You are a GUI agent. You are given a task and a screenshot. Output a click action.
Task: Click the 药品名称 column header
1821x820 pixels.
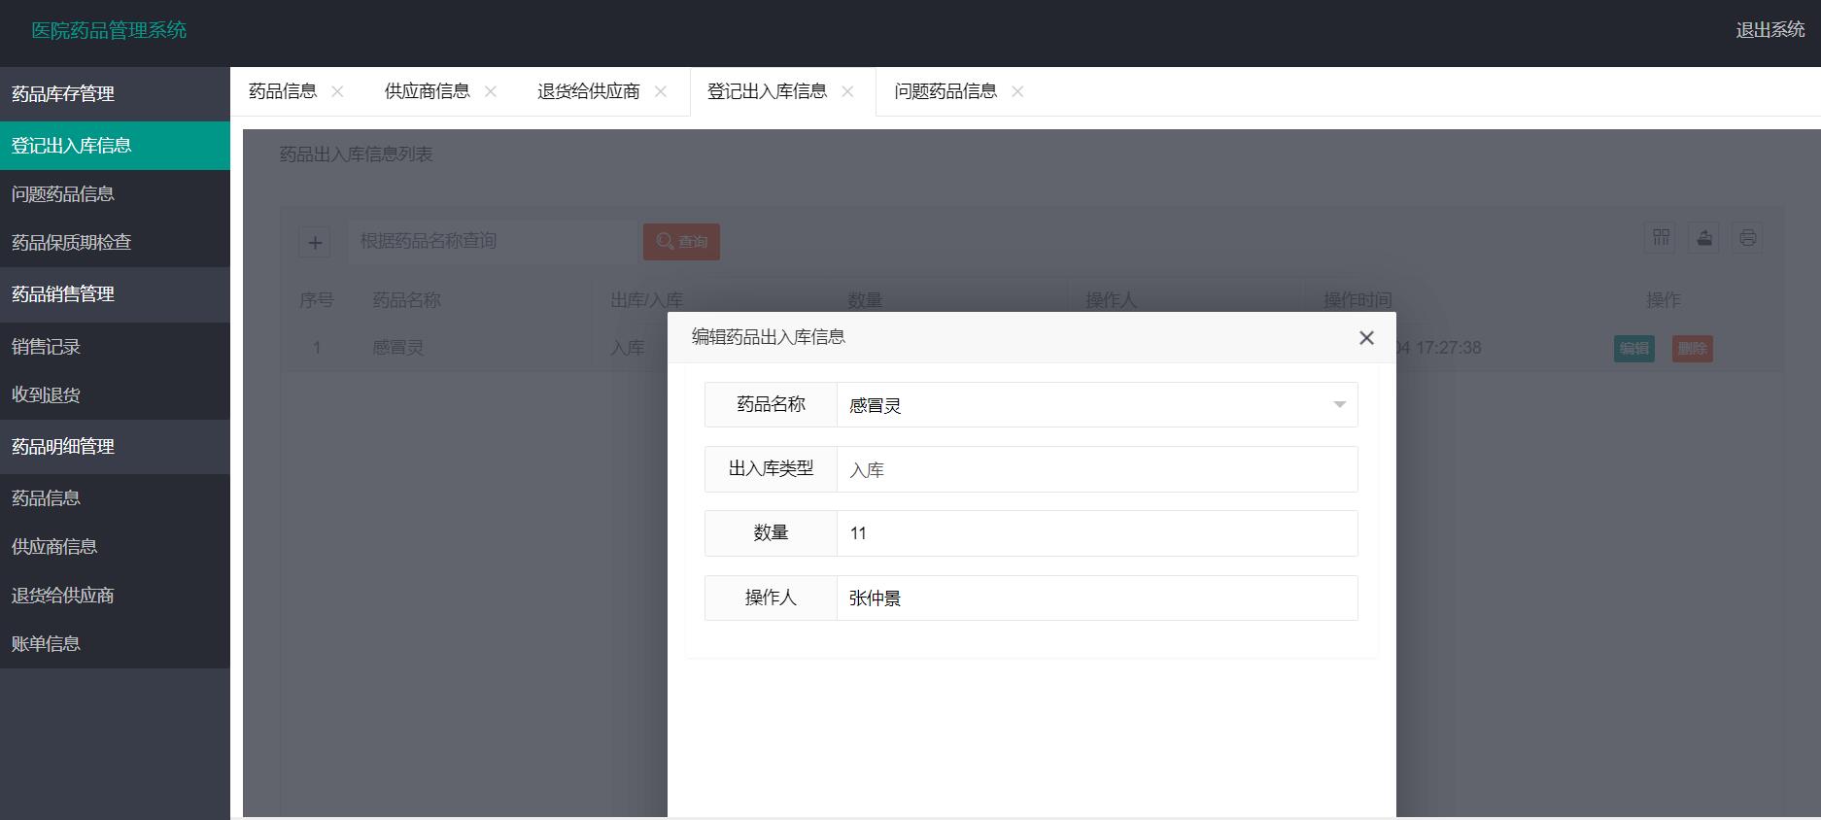click(407, 300)
